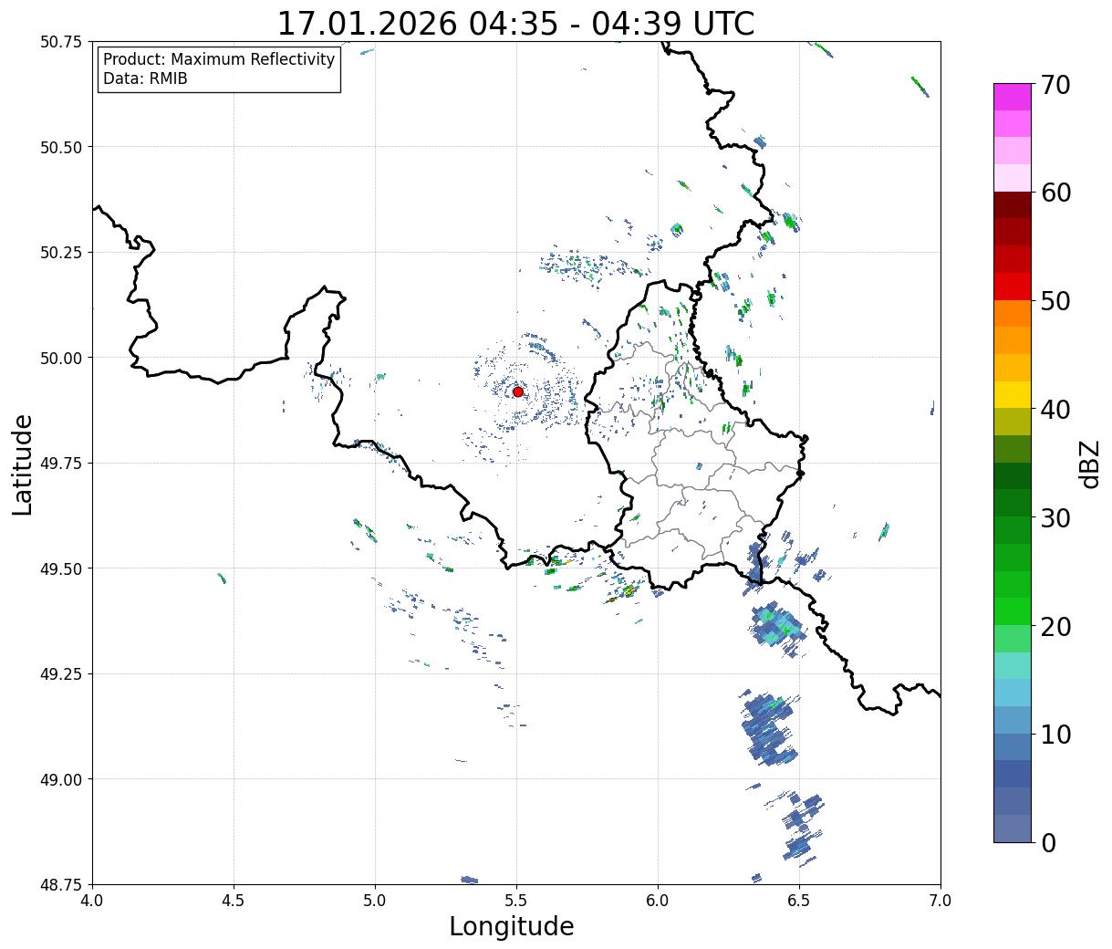Click the 'Latitude' axis label
The width and height of the screenshot is (1112, 949).
tap(22, 464)
